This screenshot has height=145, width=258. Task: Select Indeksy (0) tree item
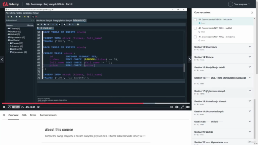[x=15, y=31]
